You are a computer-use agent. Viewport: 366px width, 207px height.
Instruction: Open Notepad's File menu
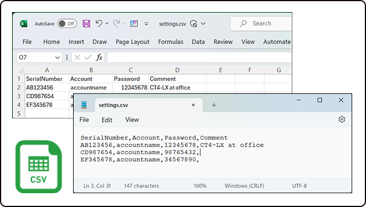coord(84,120)
